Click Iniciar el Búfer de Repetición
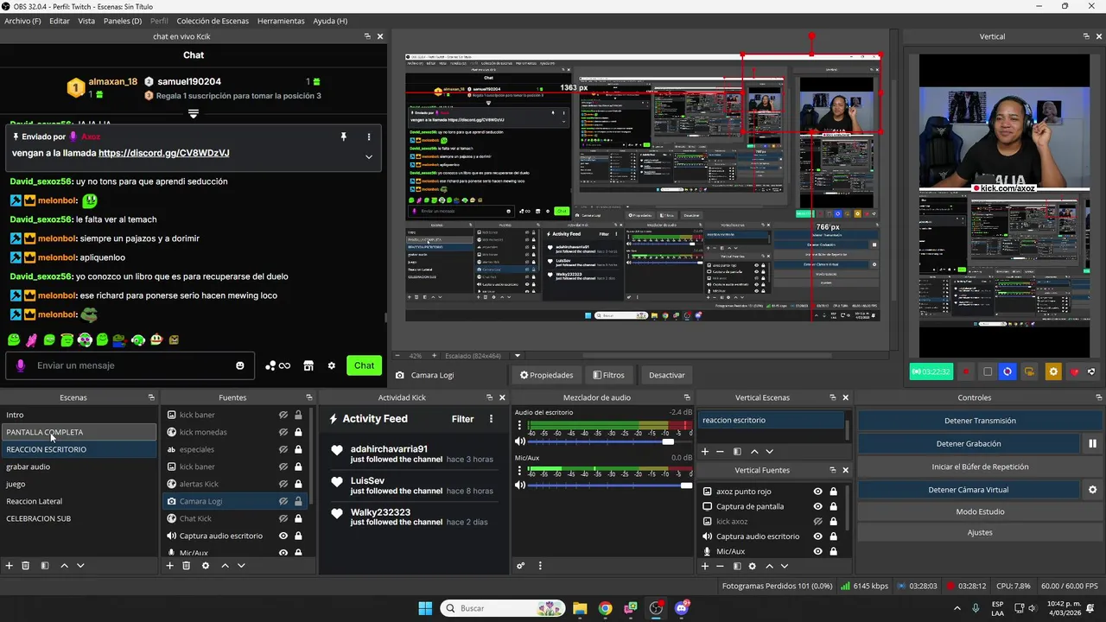 (x=980, y=466)
